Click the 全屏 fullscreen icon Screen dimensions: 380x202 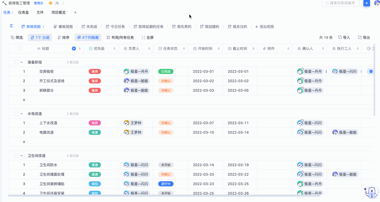pos(143,38)
